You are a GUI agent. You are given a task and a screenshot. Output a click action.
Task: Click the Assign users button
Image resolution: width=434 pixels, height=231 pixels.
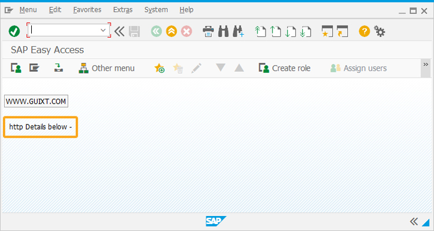point(358,68)
